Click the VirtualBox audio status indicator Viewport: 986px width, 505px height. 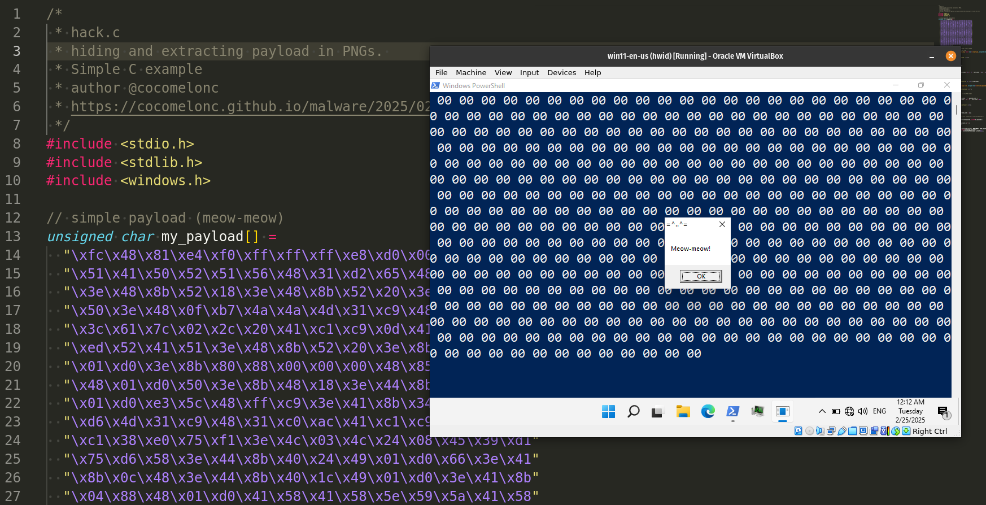[x=820, y=431]
